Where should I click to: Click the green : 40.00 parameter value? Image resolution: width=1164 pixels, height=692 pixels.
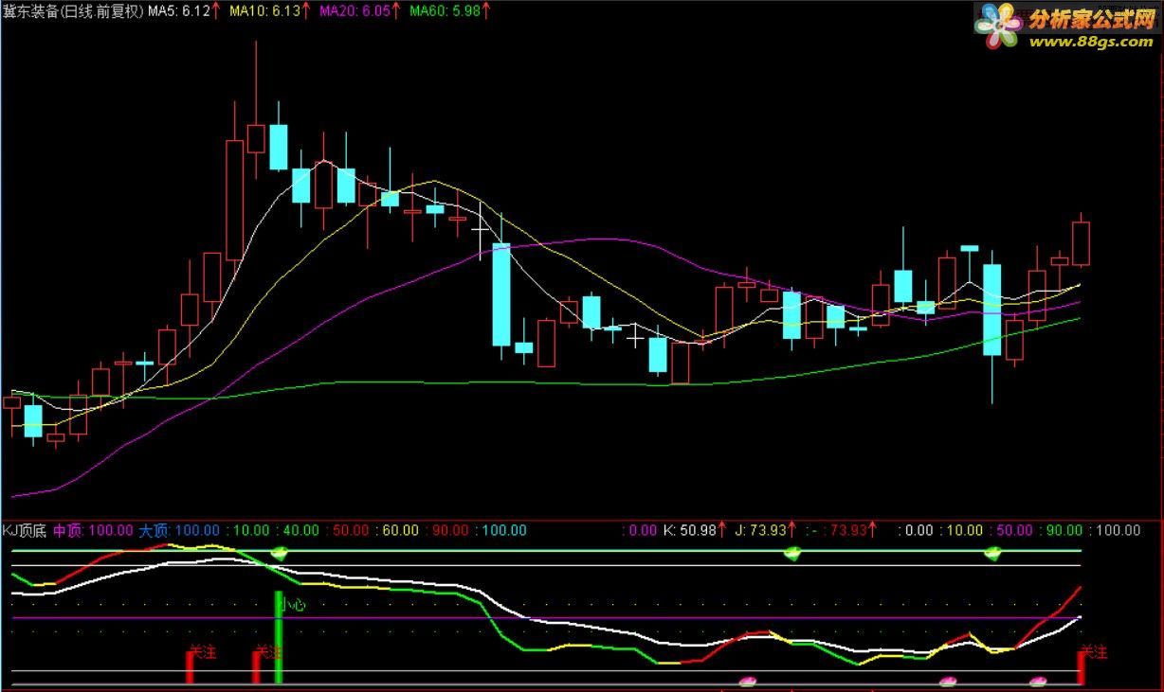pyautogui.click(x=297, y=530)
